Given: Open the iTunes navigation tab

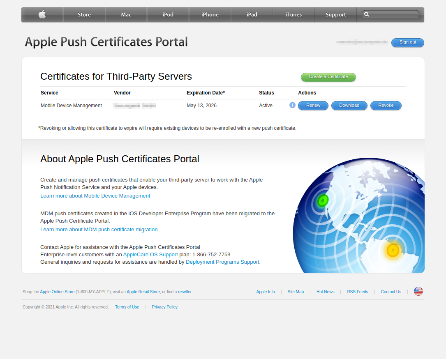Looking at the screenshot, I should click(293, 15).
